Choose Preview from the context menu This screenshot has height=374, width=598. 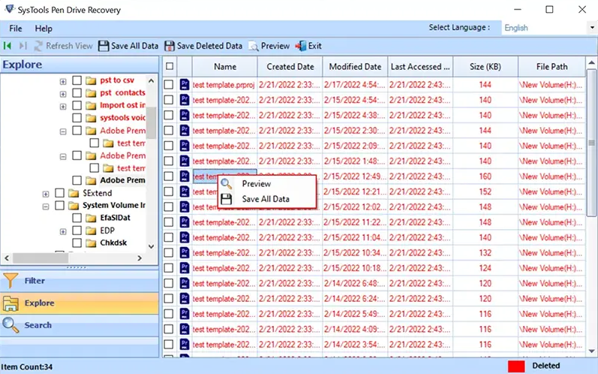[x=256, y=184]
